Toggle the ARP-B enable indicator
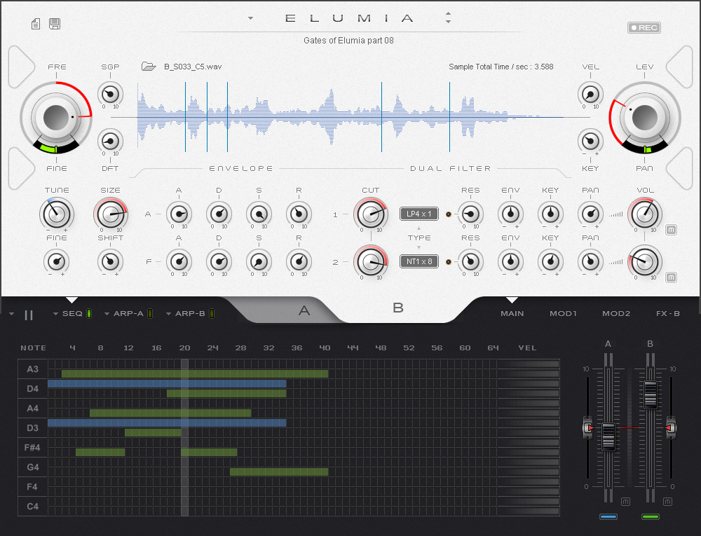The image size is (701, 536). 212,313
